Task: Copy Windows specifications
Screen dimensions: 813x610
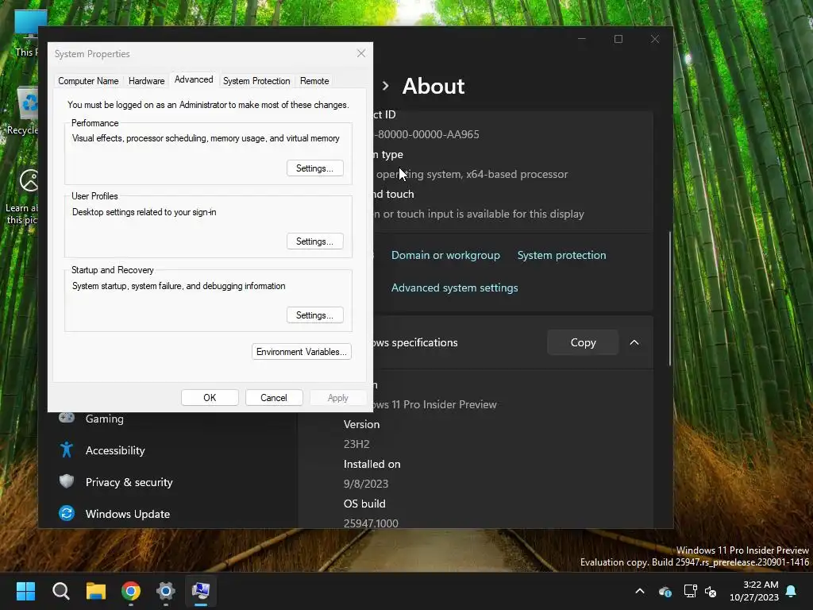Action: (x=583, y=342)
